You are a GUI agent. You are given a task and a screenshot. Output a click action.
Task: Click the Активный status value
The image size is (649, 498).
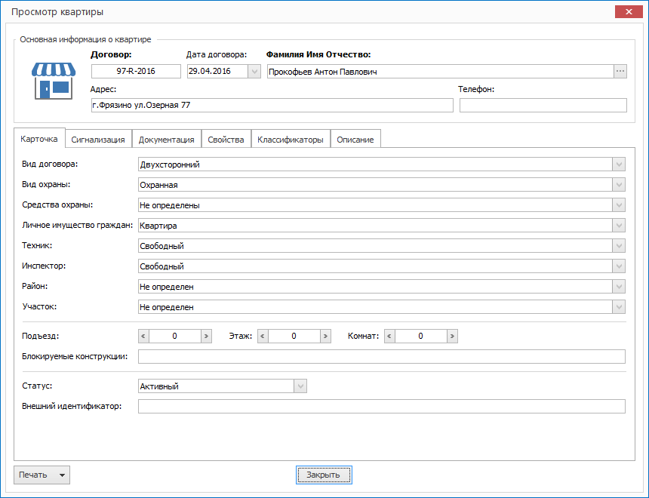coord(159,386)
